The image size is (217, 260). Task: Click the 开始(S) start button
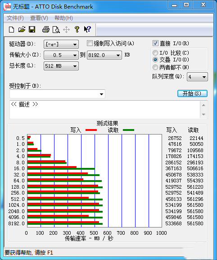click(192, 93)
